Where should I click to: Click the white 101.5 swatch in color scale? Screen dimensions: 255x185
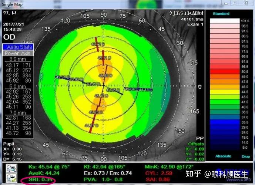click(x=225, y=21)
